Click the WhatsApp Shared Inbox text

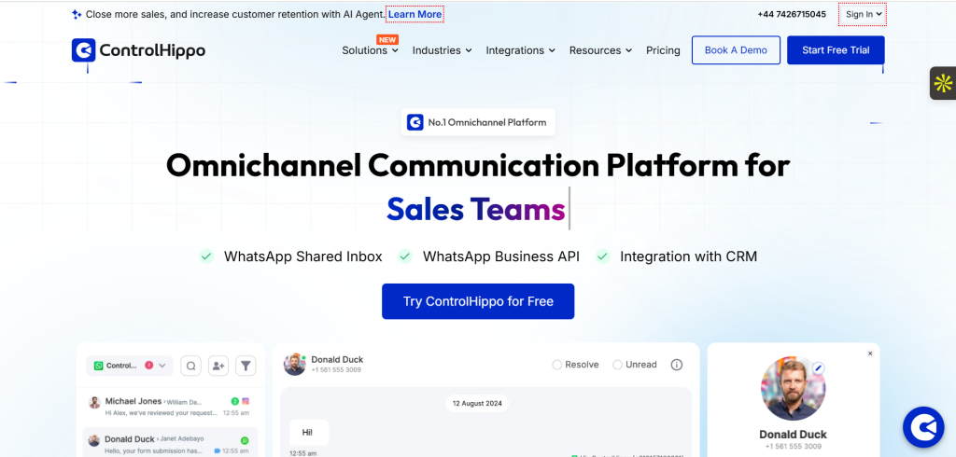(303, 256)
